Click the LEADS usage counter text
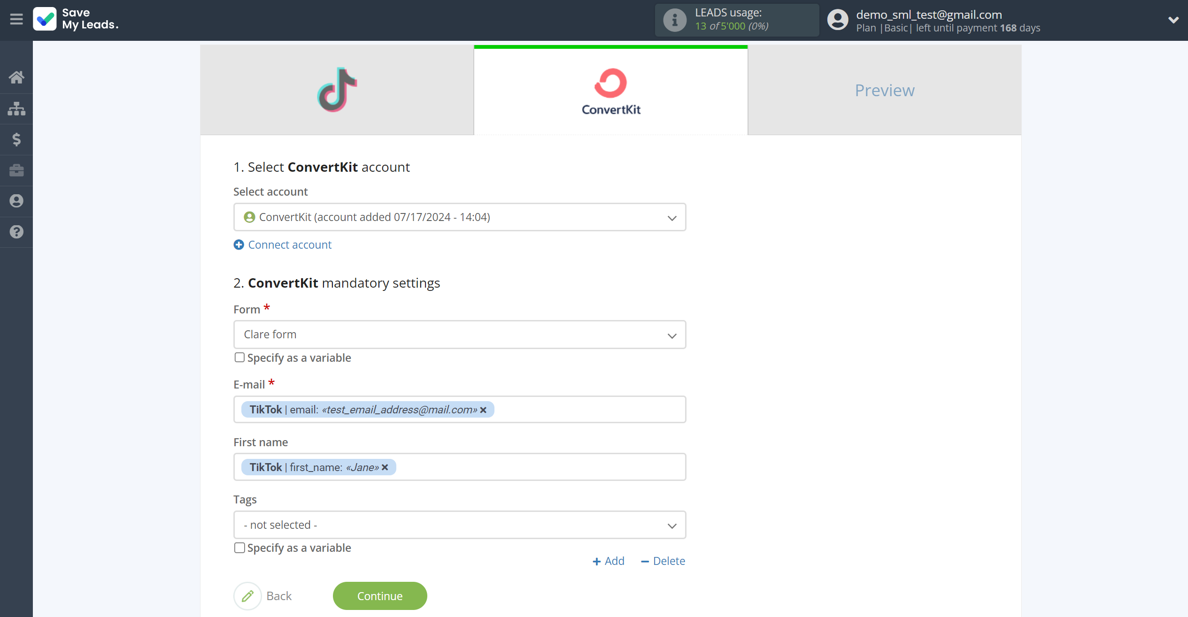The height and width of the screenshot is (617, 1188). [732, 26]
